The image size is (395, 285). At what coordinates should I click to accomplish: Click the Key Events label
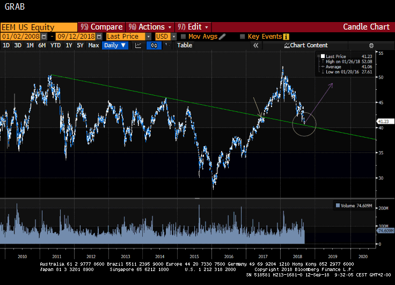point(265,37)
